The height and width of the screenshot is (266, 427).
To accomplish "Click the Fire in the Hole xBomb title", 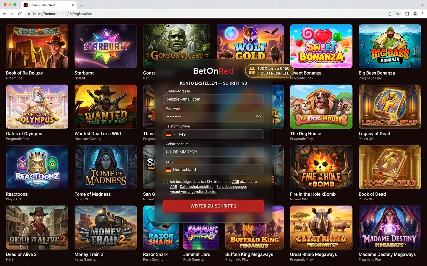I will click(x=313, y=194).
